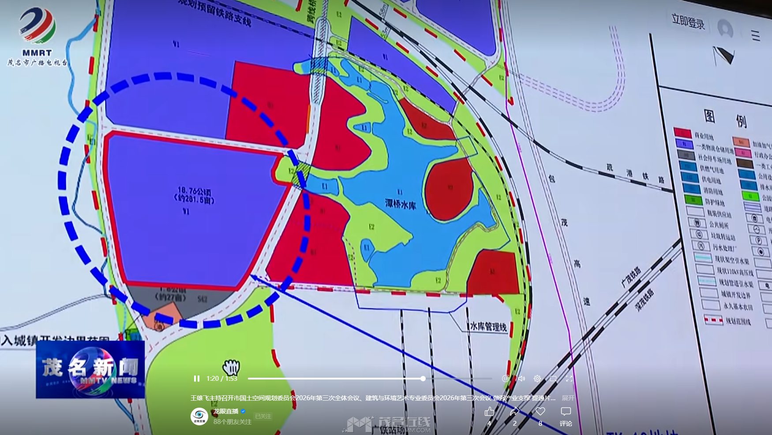Click the 1:20 / 1:53 time display

222,379
